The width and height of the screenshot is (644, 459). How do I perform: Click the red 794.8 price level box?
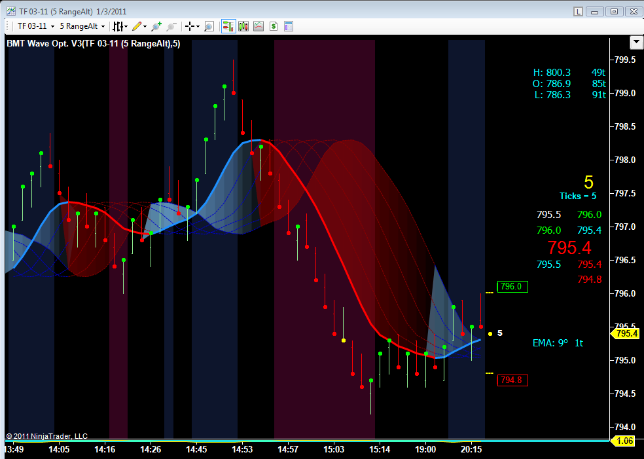tap(512, 380)
